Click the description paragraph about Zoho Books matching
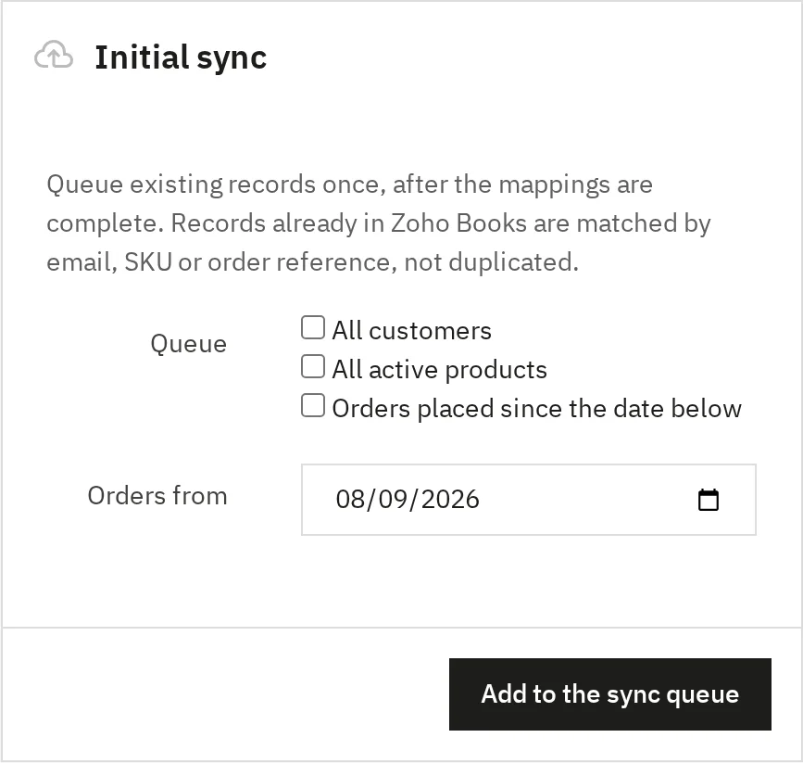Image resolution: width=803 pixels, height=763 pixels. pyautogui.click(x=379, y=223)
